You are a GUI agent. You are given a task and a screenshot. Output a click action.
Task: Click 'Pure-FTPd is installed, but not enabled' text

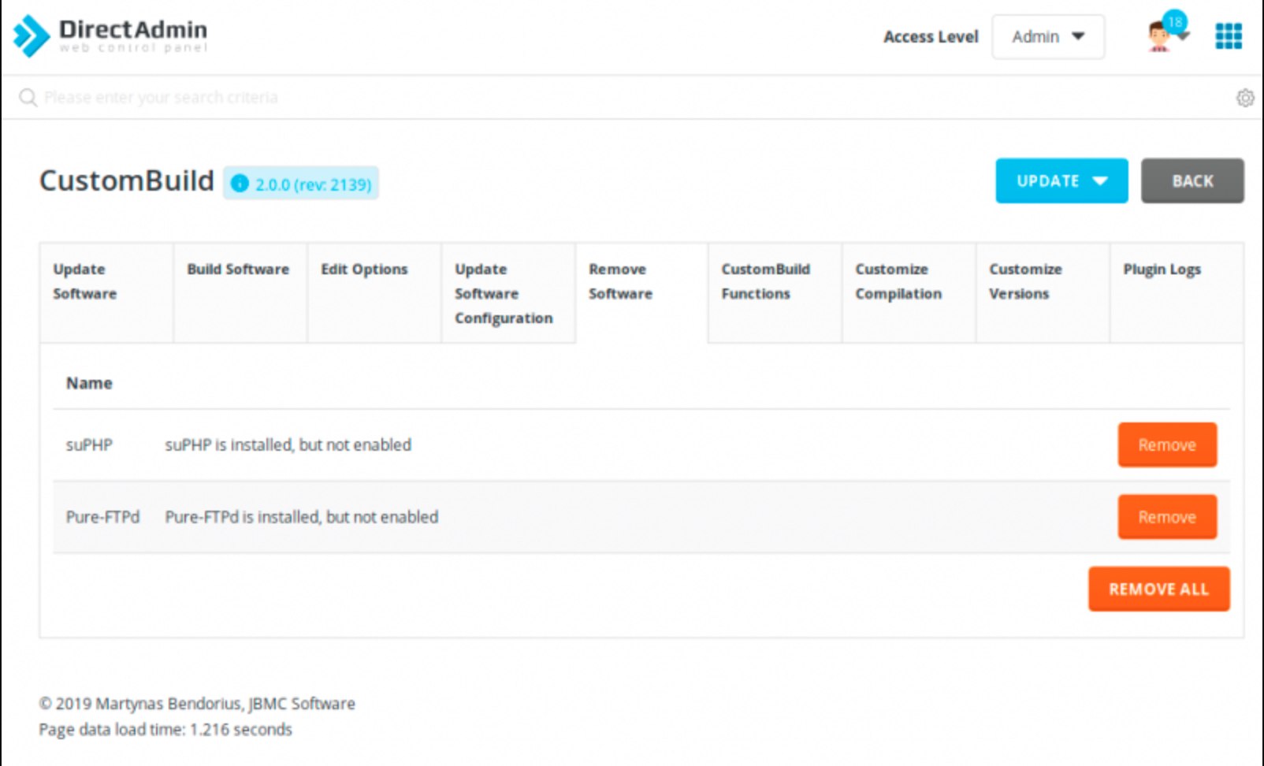[301, 517]
